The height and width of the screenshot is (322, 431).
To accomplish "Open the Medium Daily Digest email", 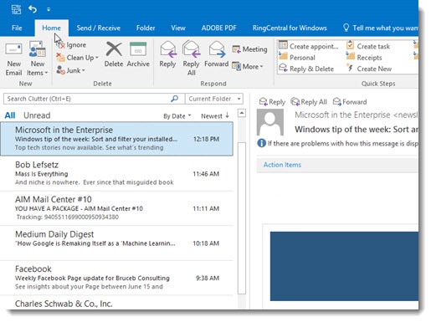I will click(x=116, y=243).
